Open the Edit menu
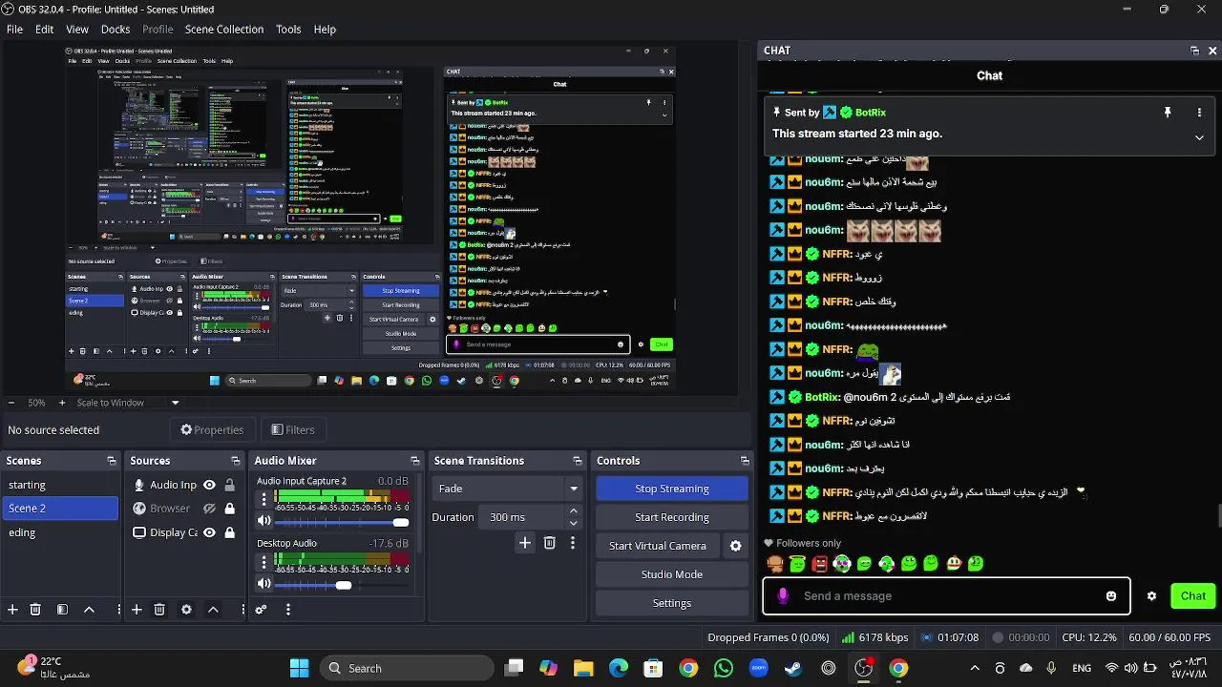The image size is (1222, 687). click(44, 30)
